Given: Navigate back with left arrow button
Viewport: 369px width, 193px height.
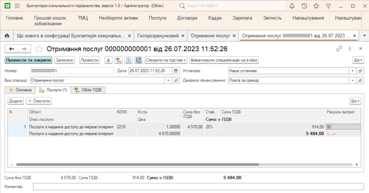Looking at the screenshot, I should [12, 49].
